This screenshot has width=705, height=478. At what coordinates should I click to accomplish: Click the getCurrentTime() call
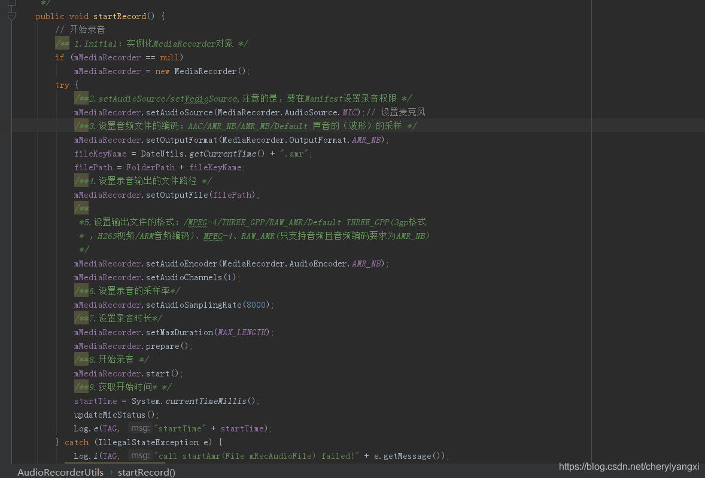coord(227,154)
